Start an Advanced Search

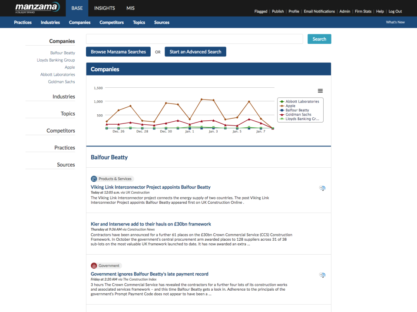[195, 51]
